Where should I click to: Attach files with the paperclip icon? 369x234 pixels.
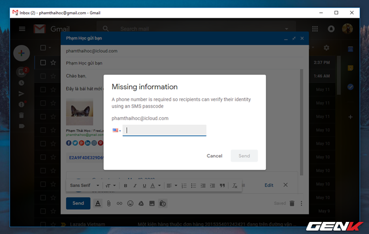point(108,204)
